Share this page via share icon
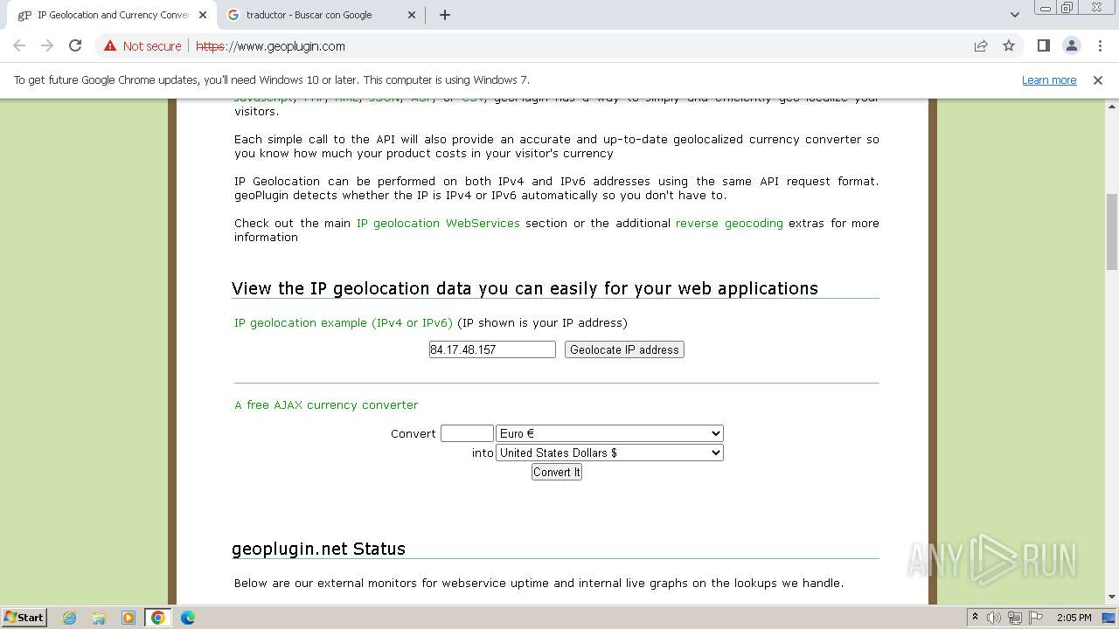1119x629 pixels. coord(981,46)
